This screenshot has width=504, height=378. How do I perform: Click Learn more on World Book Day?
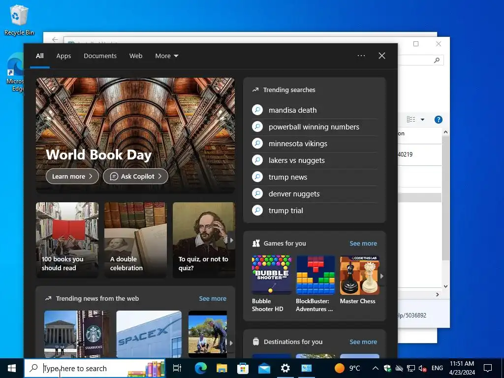72,177
